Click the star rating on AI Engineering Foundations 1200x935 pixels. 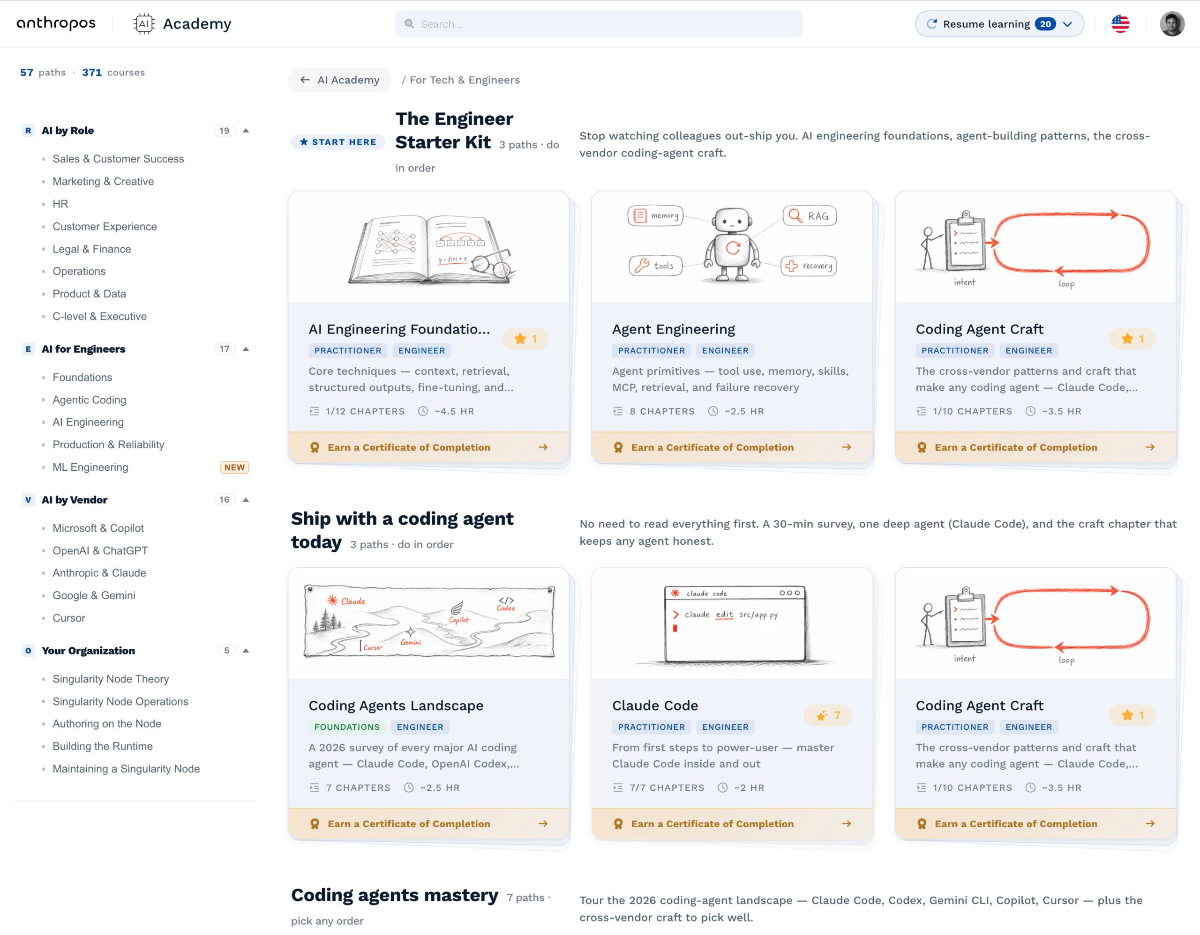click(x=525, y=339)
